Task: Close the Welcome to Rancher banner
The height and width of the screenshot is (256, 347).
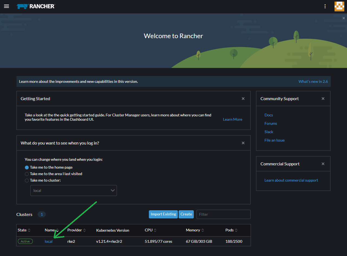Action: [x=344, y=18]
